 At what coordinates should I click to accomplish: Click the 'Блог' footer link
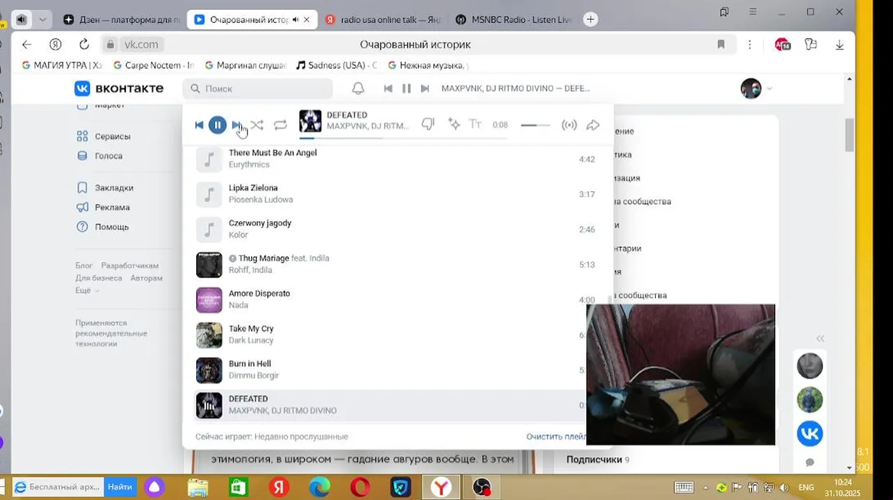coord(83,265)
